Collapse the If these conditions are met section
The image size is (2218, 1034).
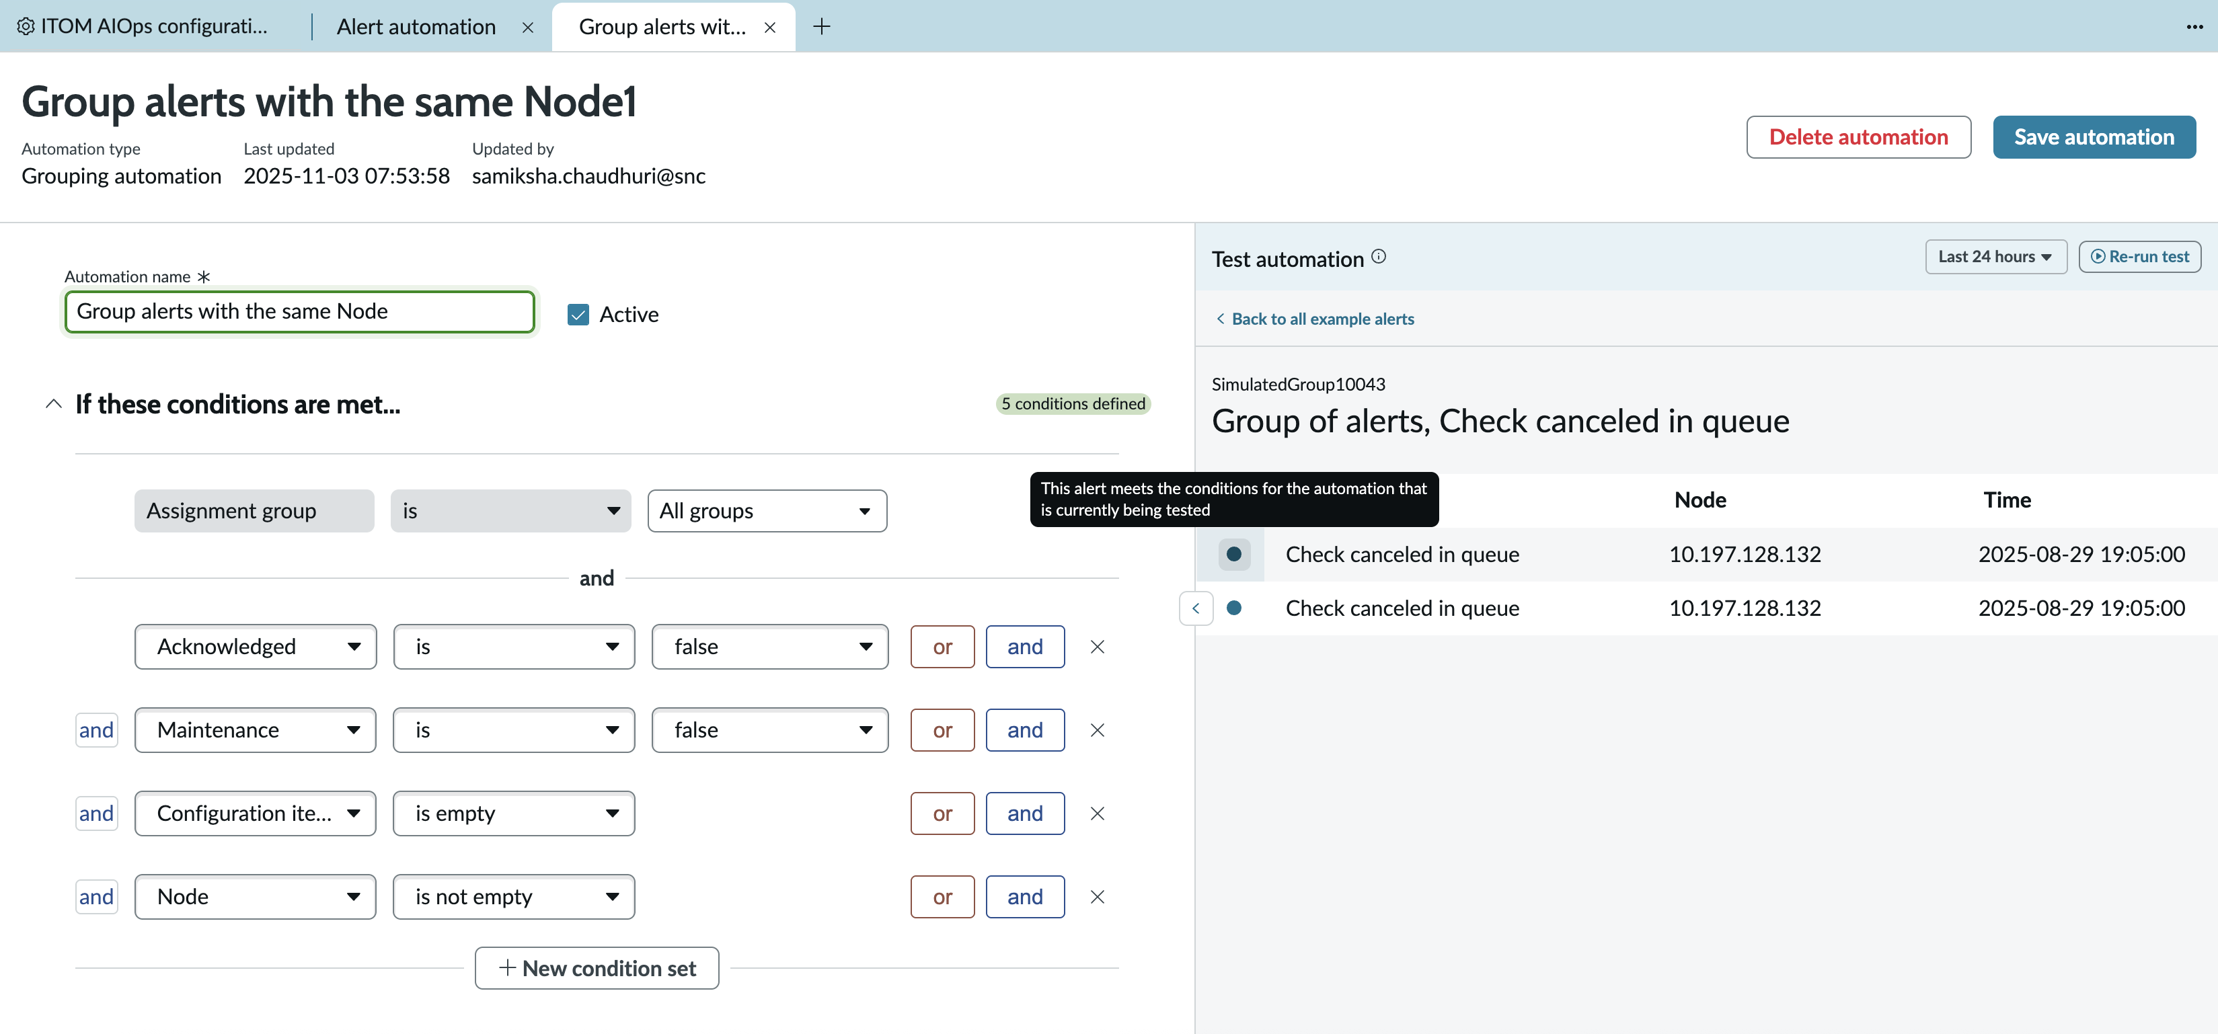click(53, 404)
